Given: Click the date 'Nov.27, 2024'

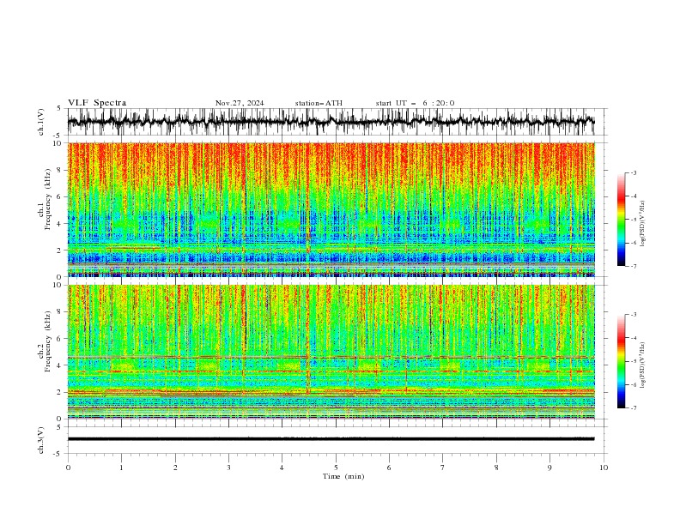Looking at the screenshot, I should point(240,103).
